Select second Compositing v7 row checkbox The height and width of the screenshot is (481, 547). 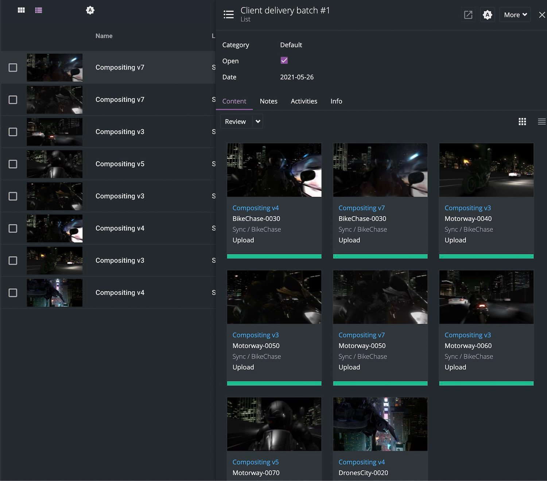click(13, 100)
